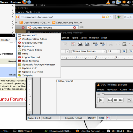
Task: Expand the Ubu Forums bookmark feed dropdown
Action: coord(49,23)
